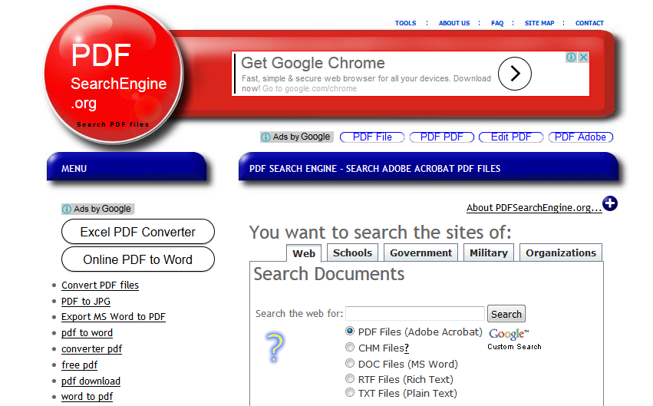The height and width of the screenshot is (406, 653).
Task: Switch to the Military tab
Action: (489, 253)
